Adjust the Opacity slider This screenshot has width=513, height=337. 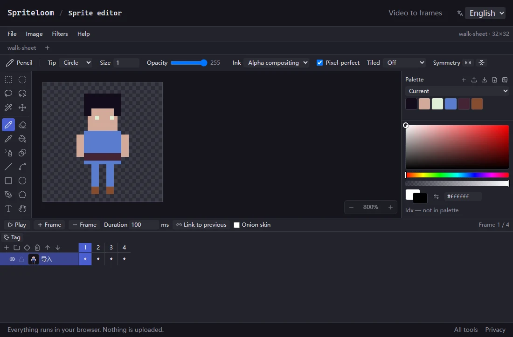pos(189,63)
